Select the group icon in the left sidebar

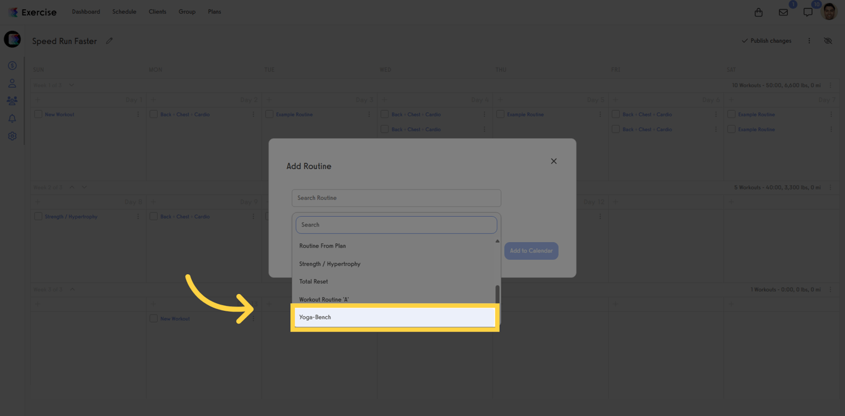[x=12, y=100]
